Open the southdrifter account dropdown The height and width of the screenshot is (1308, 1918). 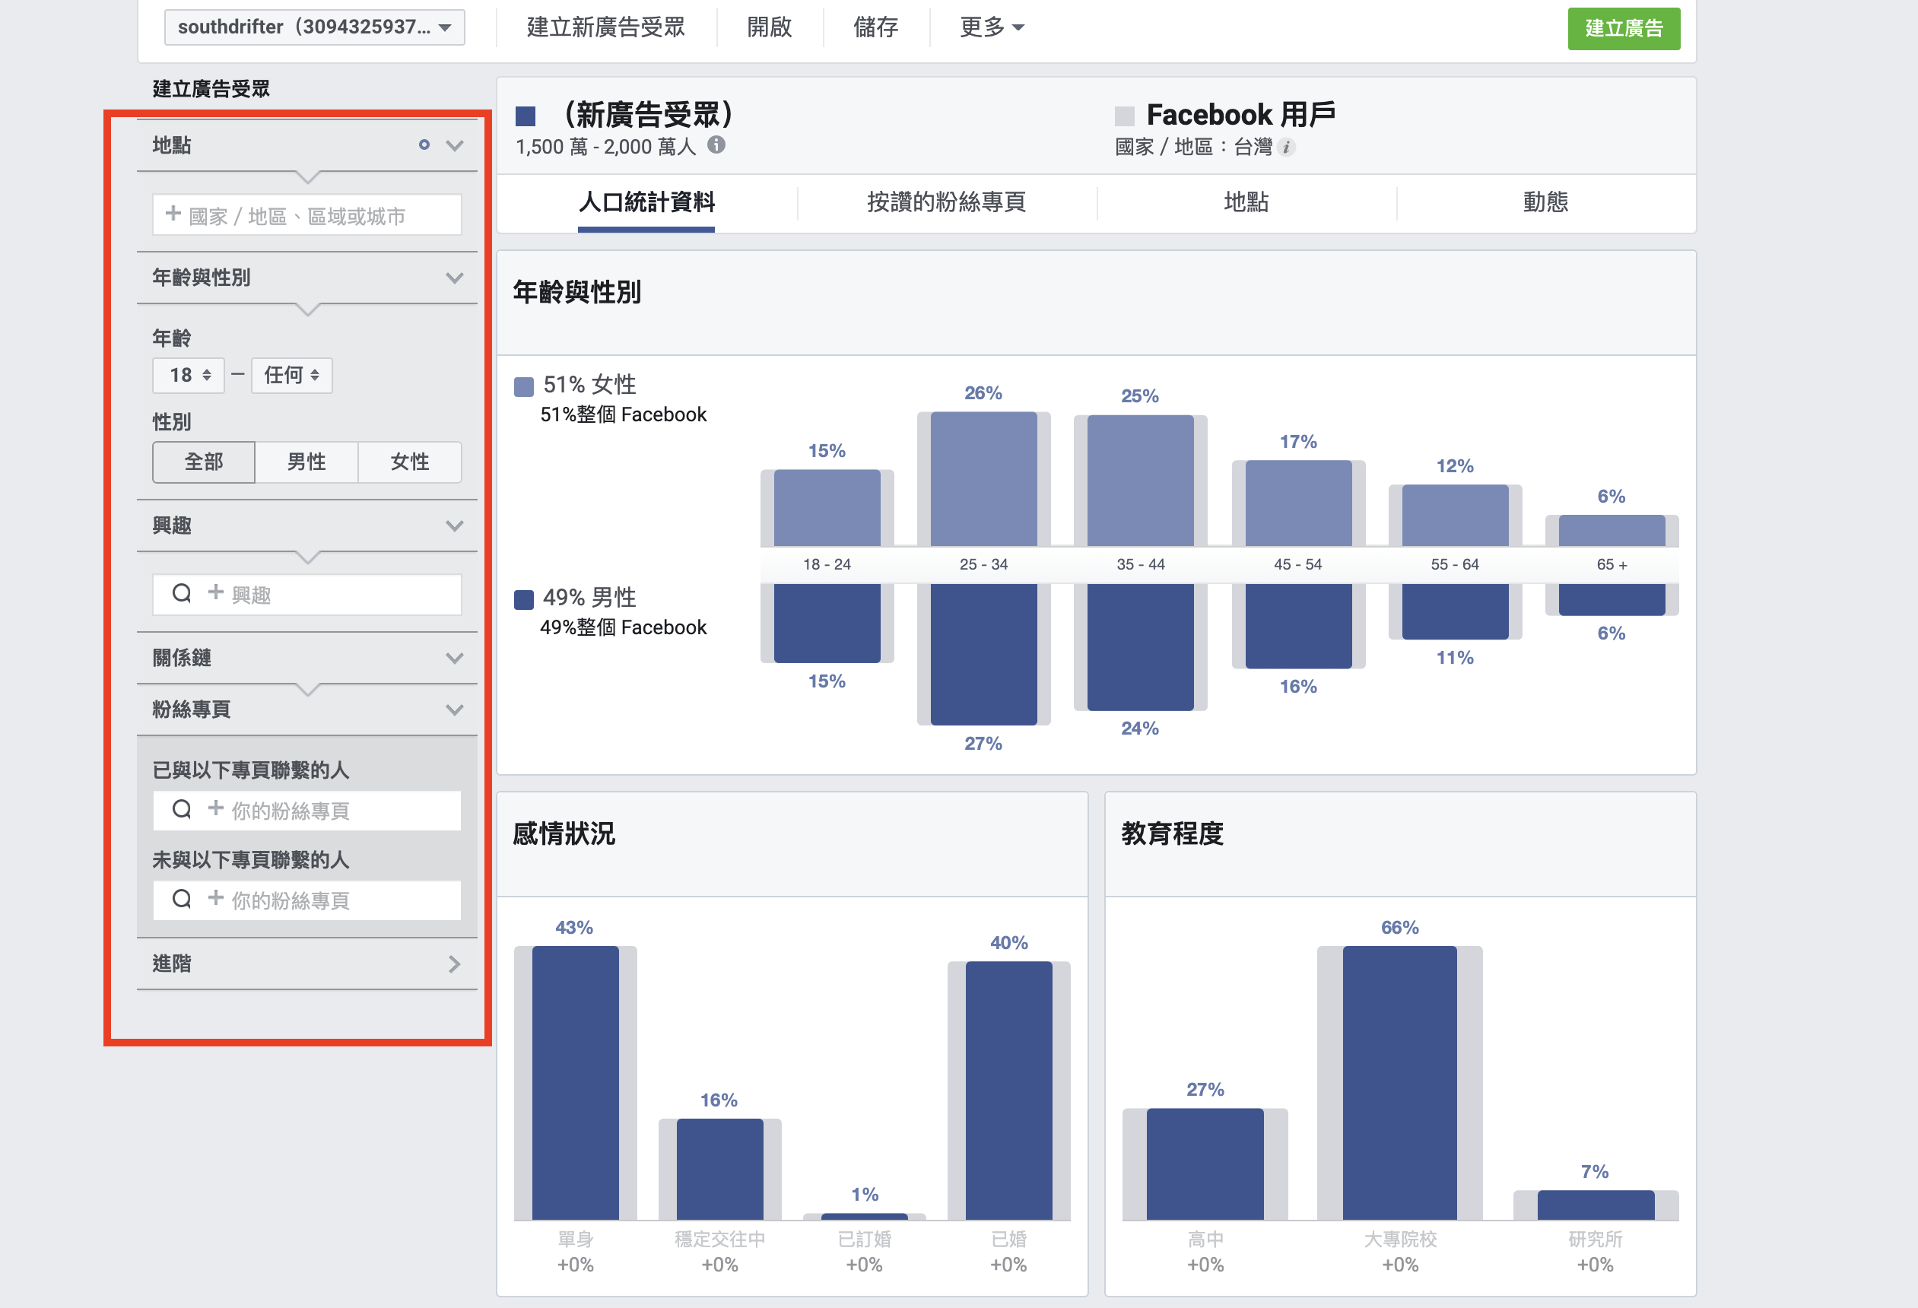point(314,27)
